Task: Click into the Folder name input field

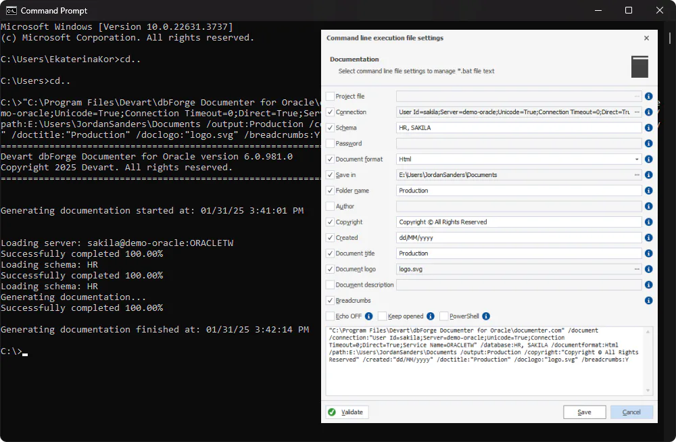Action: 518,191
